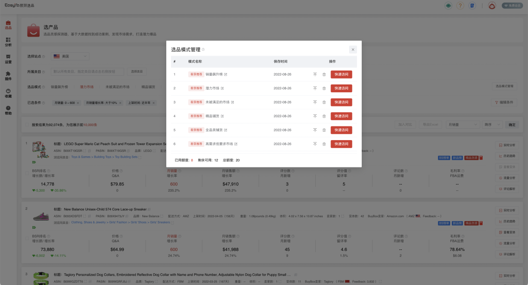The width and height of the screenshot is (528, 285).
Task: Move row 6 高需求低要求市场 to top
Action: 315,144
